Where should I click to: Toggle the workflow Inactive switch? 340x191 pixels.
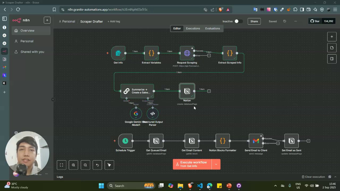(x=238, y=21)
